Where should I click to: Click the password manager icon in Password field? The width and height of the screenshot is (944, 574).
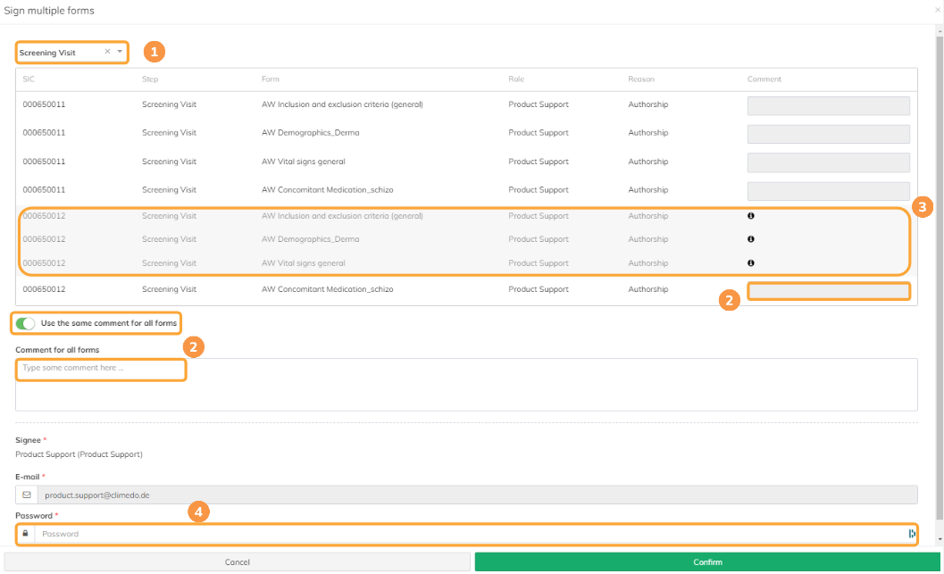912,534
